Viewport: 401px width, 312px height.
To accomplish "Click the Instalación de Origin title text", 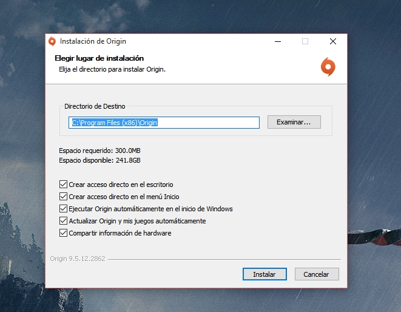I will coord(93,41).
